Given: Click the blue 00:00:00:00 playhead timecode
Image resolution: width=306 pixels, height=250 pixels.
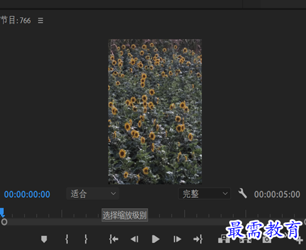Looking at the screenshot, I should coord(27,195).
